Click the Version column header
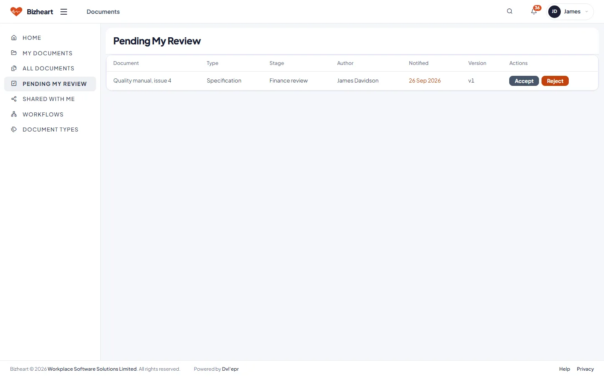 (477, 63)
